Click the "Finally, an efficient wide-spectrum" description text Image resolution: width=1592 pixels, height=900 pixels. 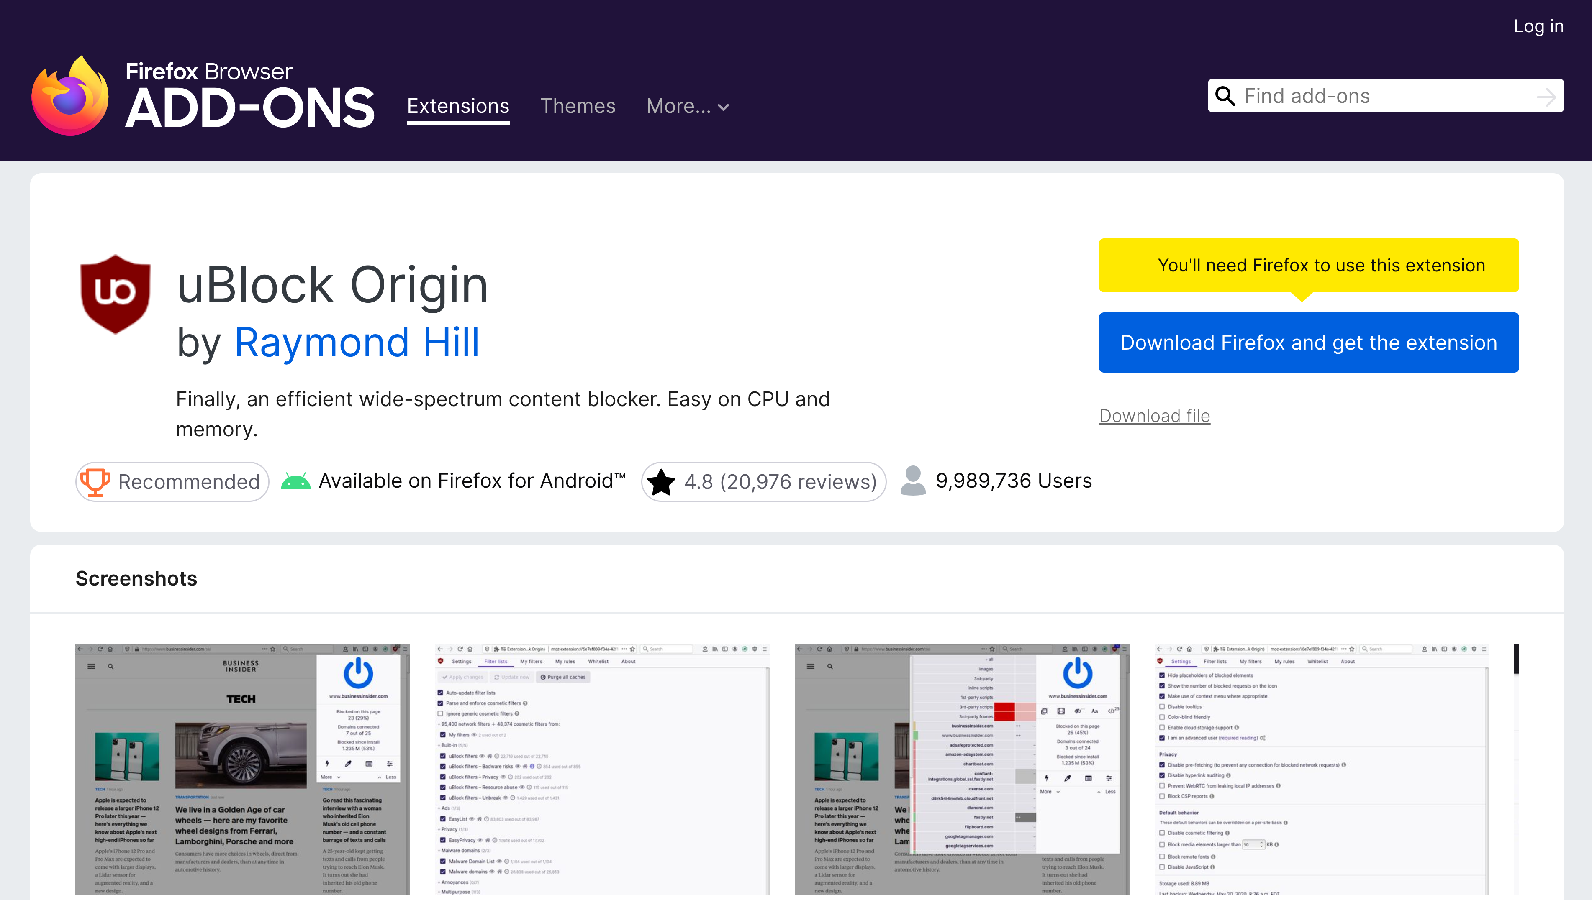503,414
